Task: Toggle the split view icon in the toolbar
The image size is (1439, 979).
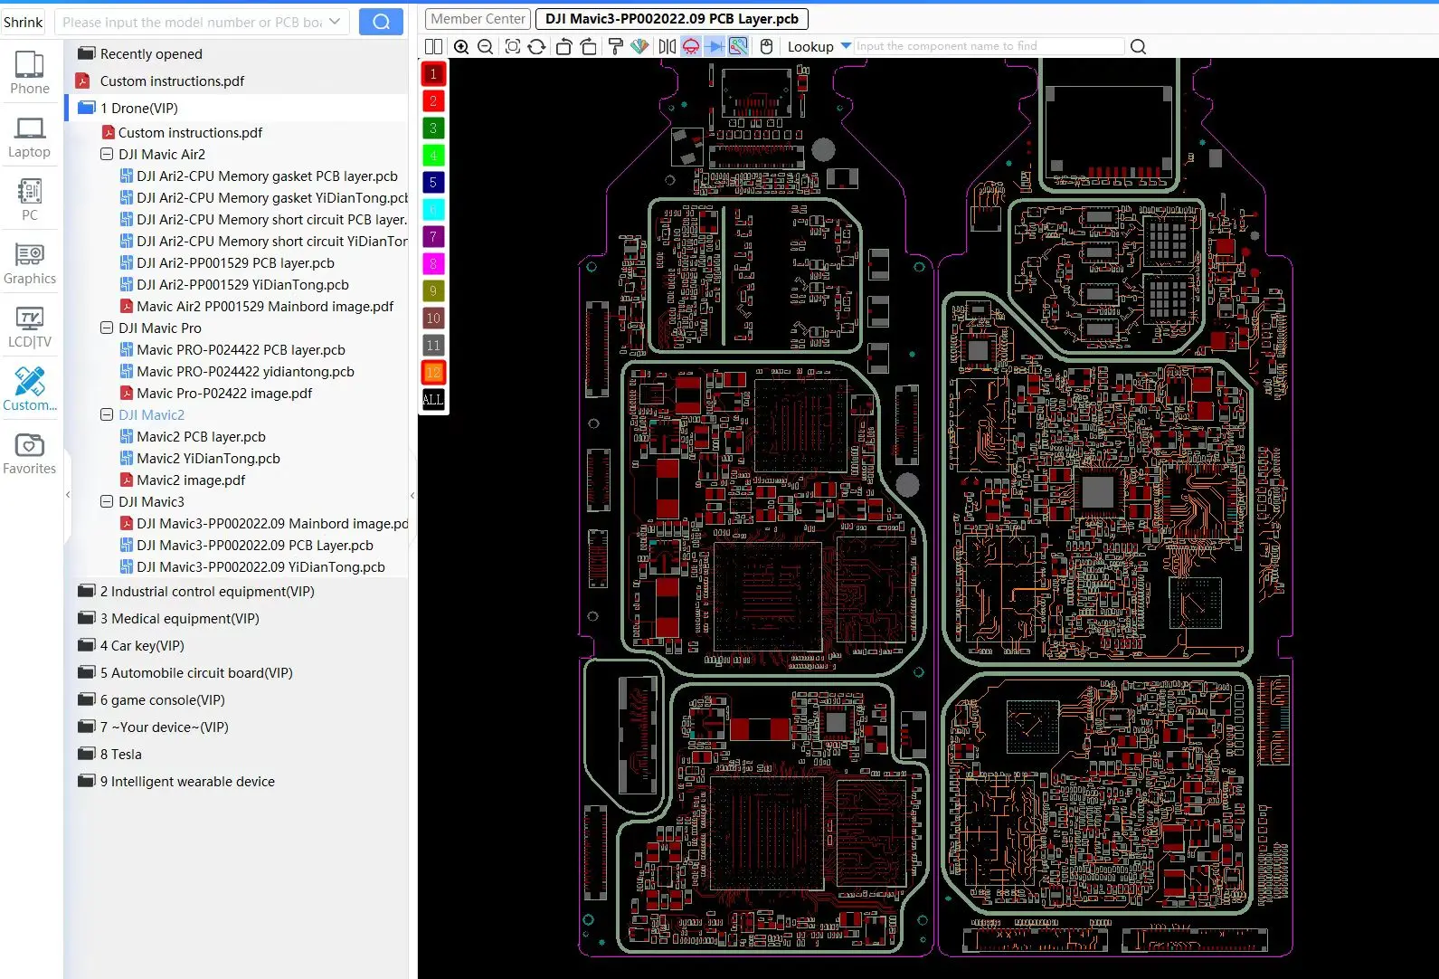Action: pos(434,46)
